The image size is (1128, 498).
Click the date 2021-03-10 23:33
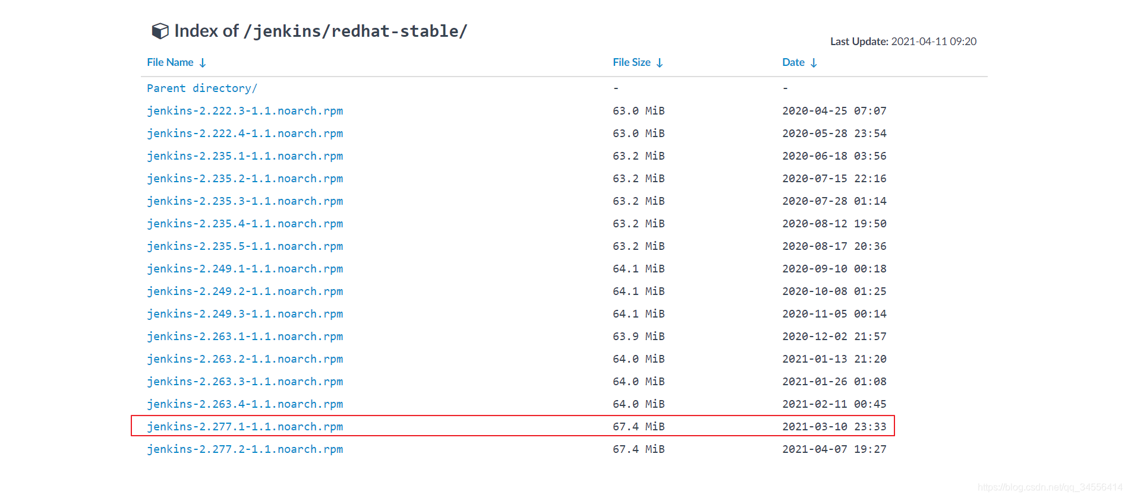coord(834,427)
